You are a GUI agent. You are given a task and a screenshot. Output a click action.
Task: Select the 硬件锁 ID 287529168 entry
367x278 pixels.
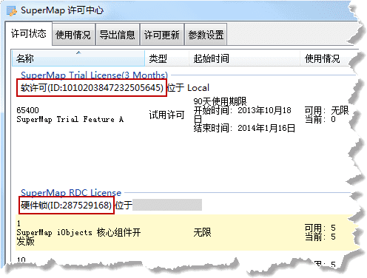point(67,205)
